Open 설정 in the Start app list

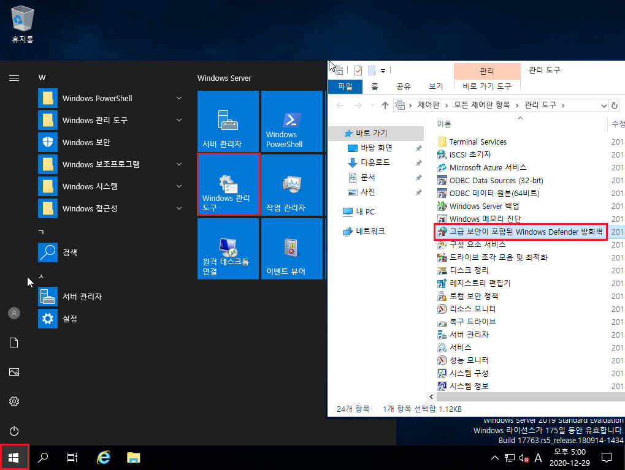coord(111,319)
